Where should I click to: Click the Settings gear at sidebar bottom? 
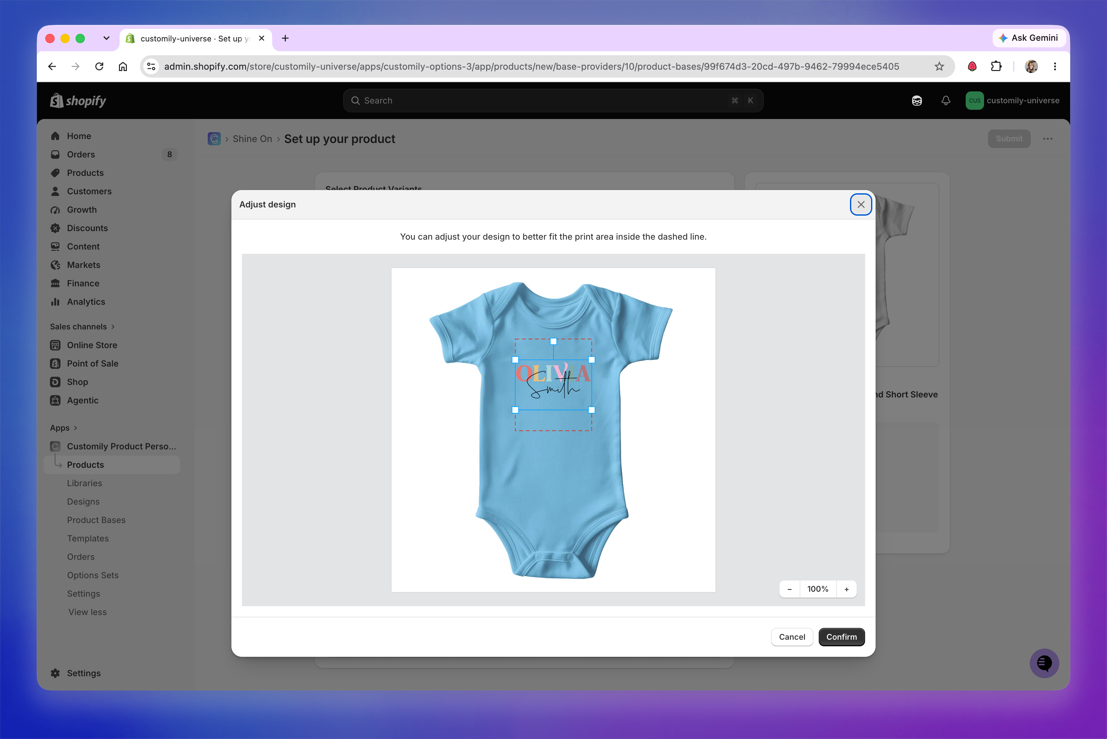pos(55,673)
